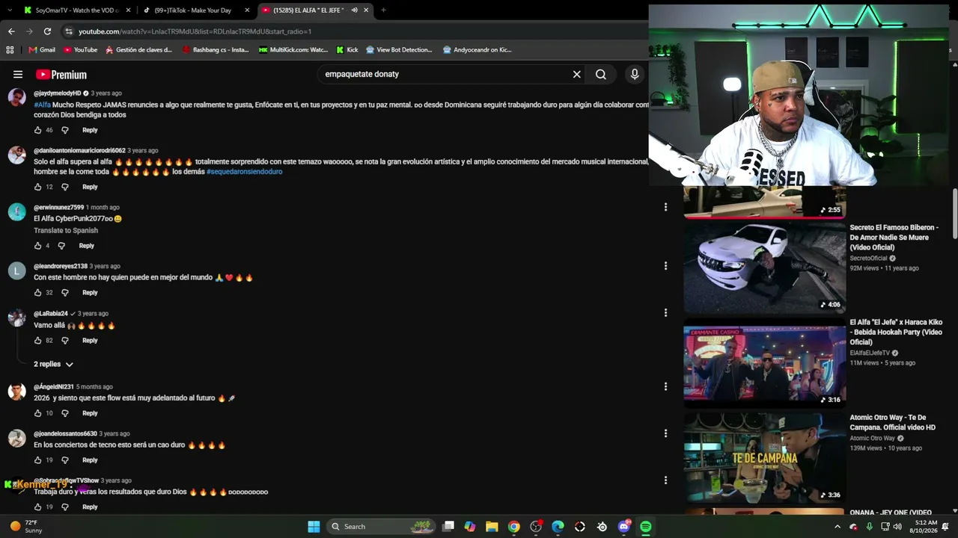Run the search with the magnifier button
This screenshot has width=958, height=538.
pyautogui.click(x=601, y=75)
